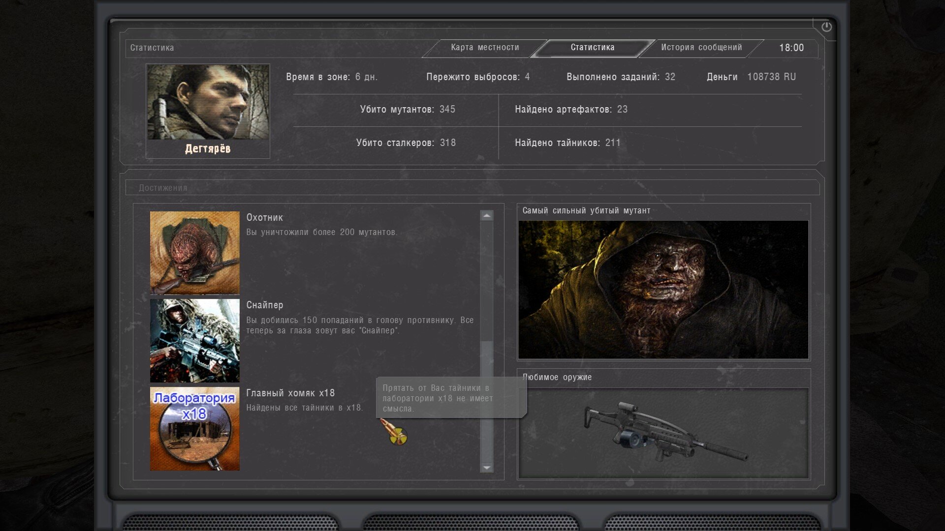Click the Снайпер achievement title
This screenshot has width=945, height=531.
(265, 305)
